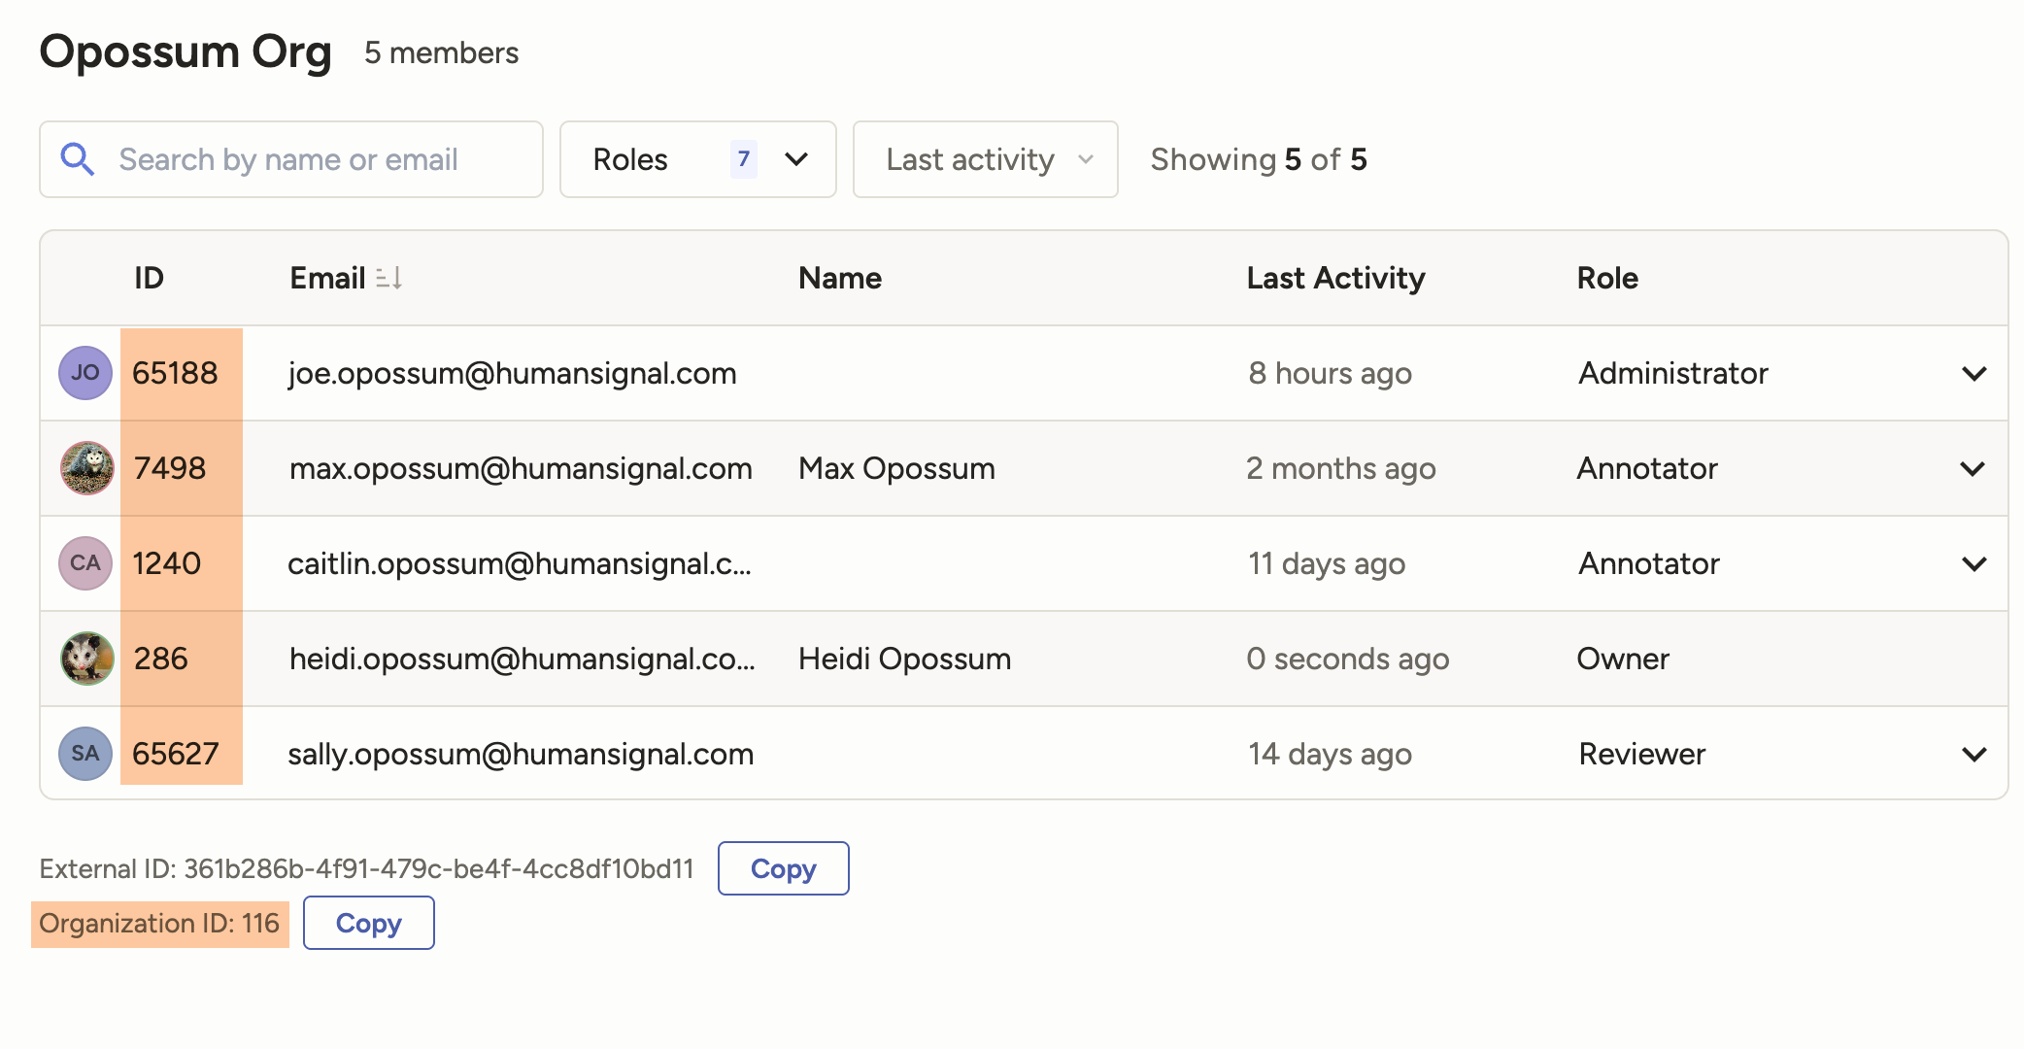The image size is (2024, 1049).
Task: Expand Max Opossum's row chevron
Action: [x=1973, y=468]
